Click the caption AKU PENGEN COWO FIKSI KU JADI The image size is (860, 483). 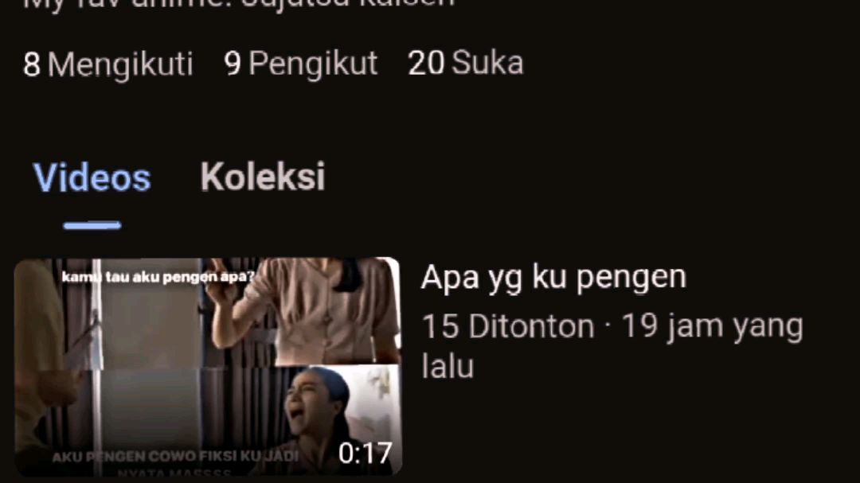click(x=175, y=457)
